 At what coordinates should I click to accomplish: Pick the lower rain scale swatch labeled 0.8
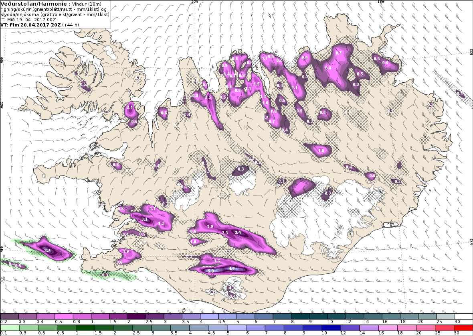pyautogui.click(x=66, y=328)
